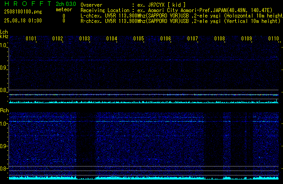Click the Lch channel label
Screen dimensions: 283x184
click(4, 32)
